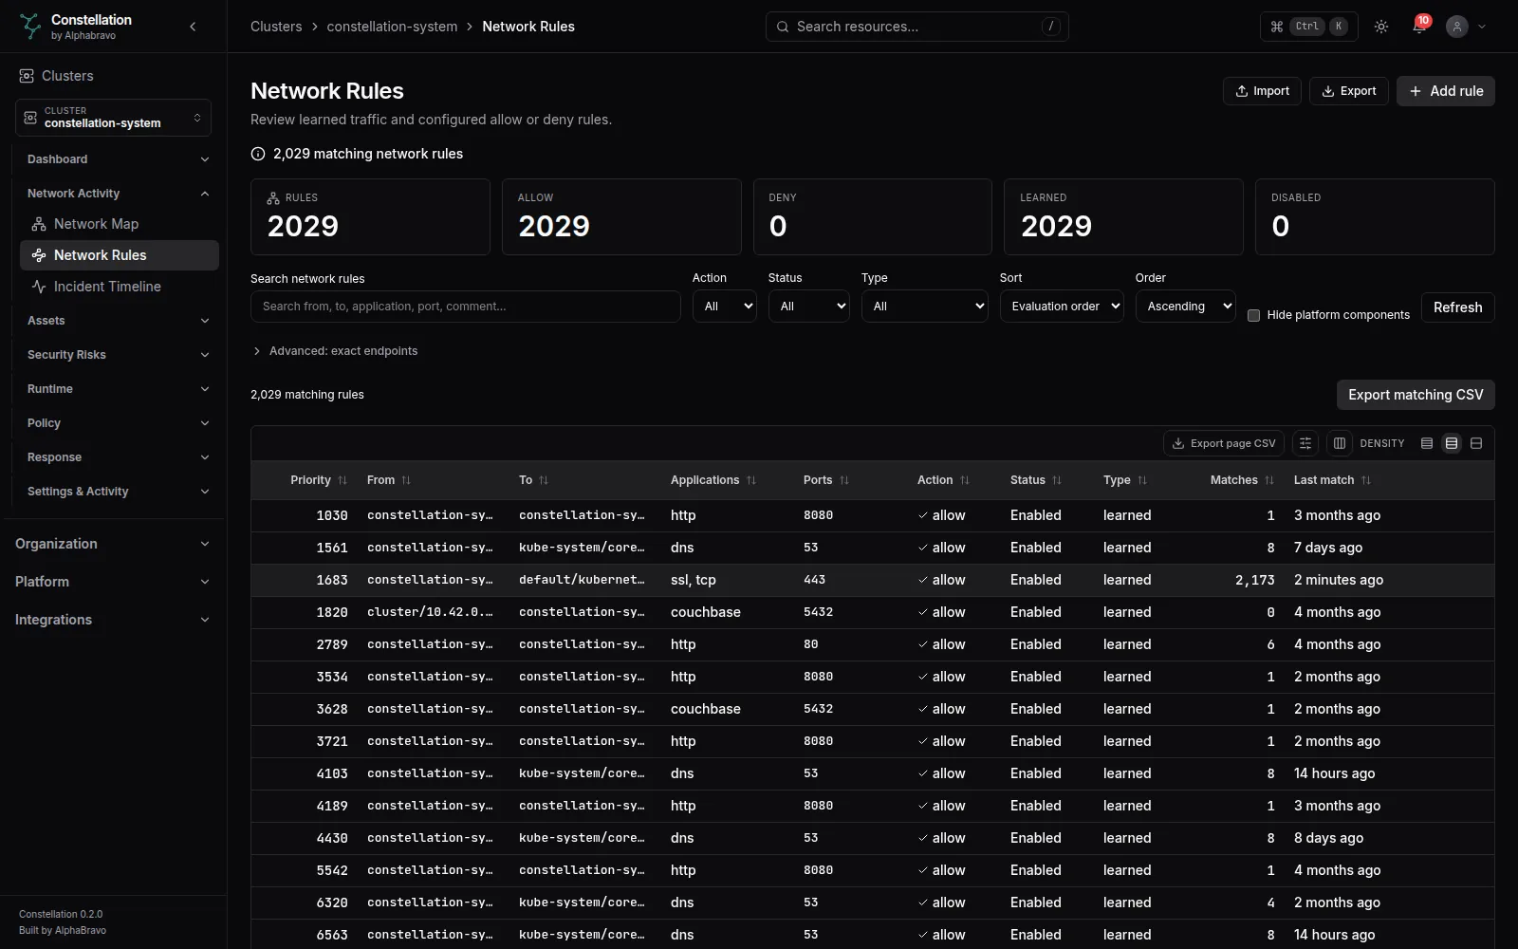This screenshot has height=949, width=1518.
Task: Click Export matching CSV button
Action: (x=1416, y=395)
